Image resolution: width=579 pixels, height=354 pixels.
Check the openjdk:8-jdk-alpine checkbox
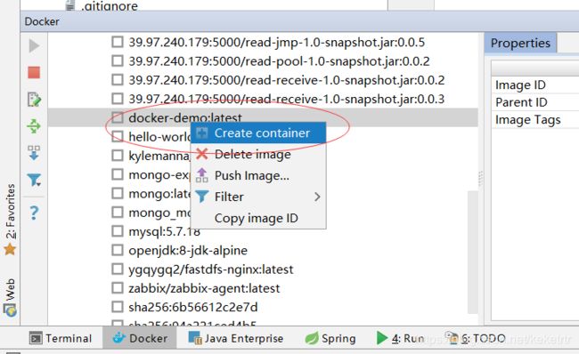click(118, 250)
